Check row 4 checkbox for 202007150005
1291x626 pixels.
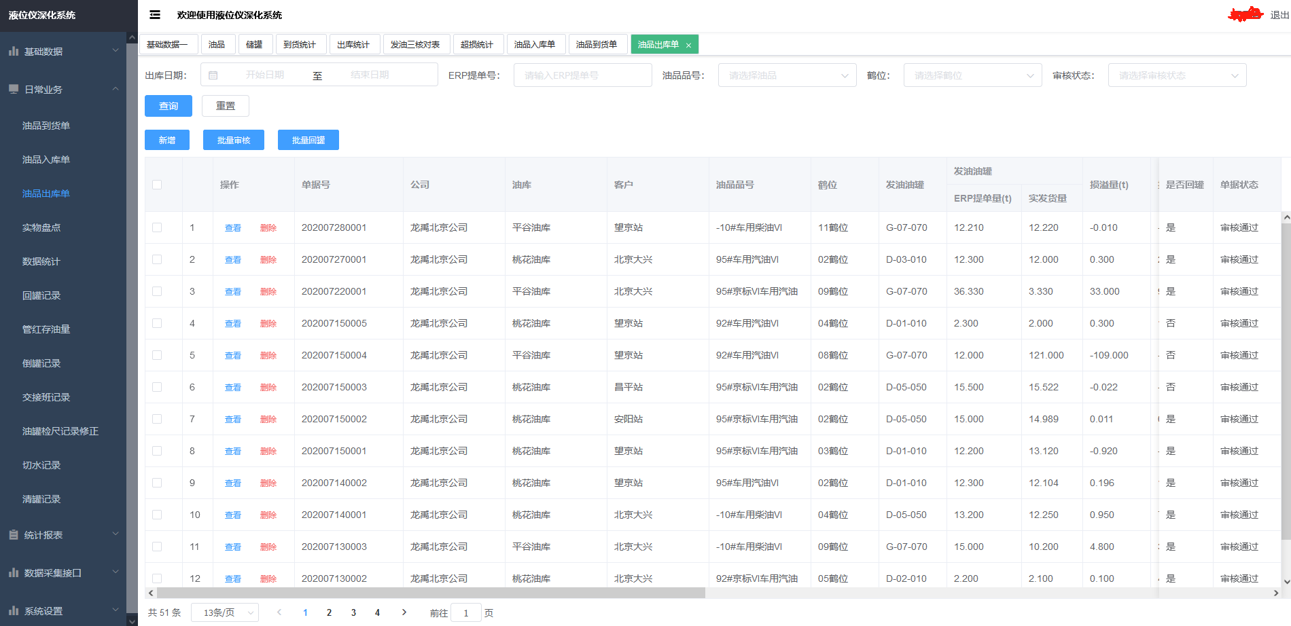click(x=157, y=323)
